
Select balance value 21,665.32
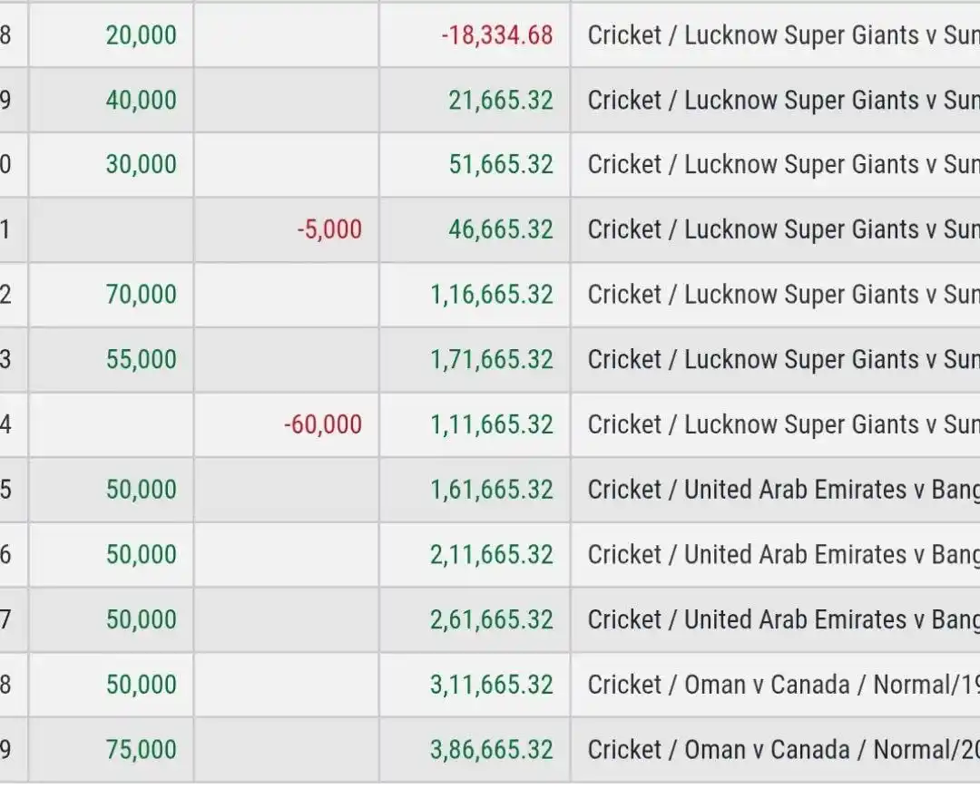click(500, 100)
